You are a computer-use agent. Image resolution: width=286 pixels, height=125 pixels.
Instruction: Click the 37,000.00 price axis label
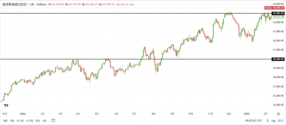pos(278,87)
